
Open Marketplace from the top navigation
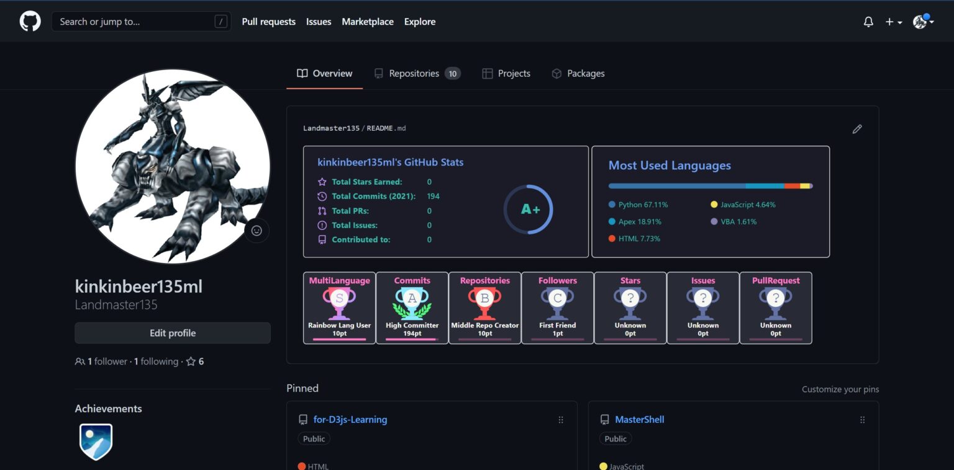click(368, 22)
